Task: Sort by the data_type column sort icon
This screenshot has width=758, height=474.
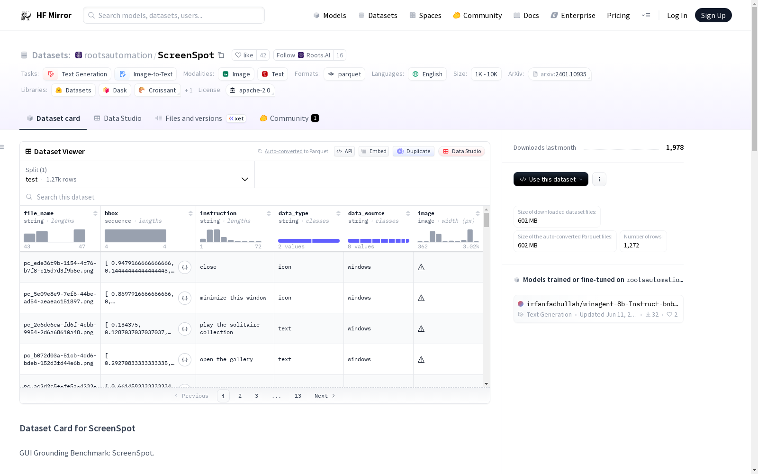Action: [x=338, y=213]
